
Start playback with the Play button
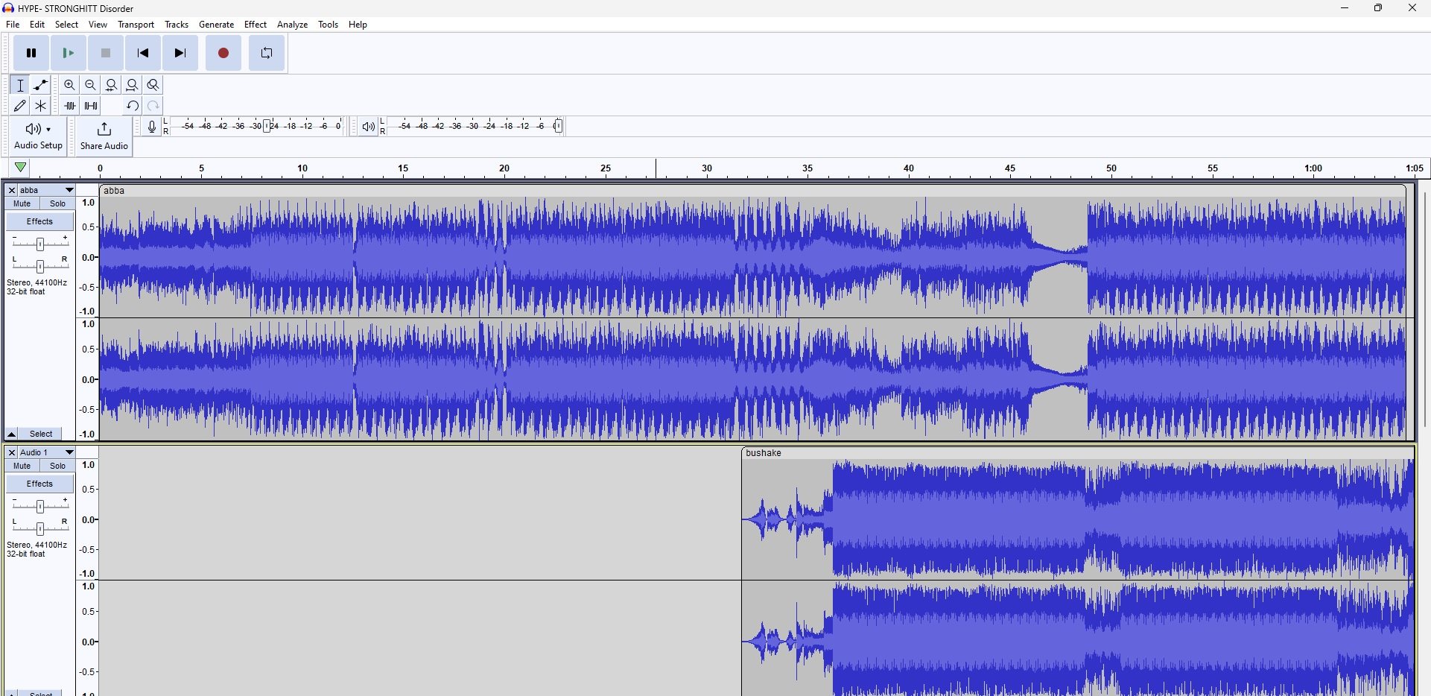pos(69,54)
